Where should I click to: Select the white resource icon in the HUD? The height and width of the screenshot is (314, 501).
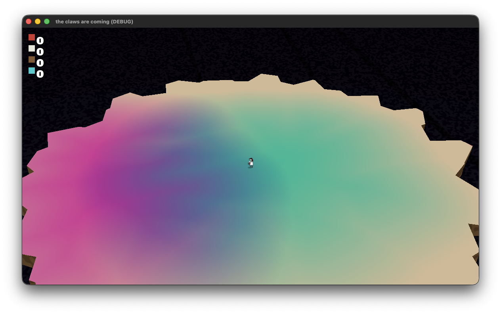[x=32, y=48]
